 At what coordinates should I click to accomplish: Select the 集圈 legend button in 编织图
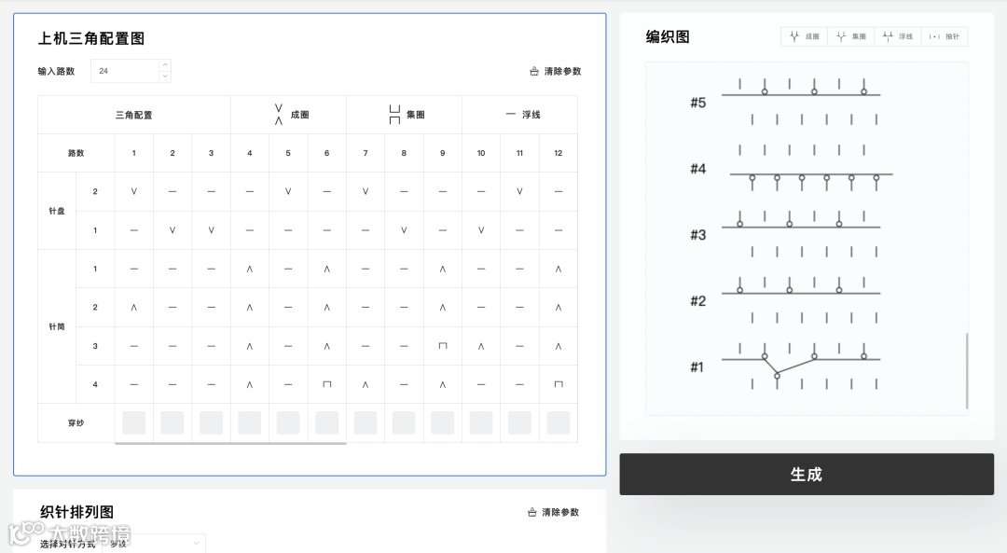pyautogui.click(x=851, y=36)
